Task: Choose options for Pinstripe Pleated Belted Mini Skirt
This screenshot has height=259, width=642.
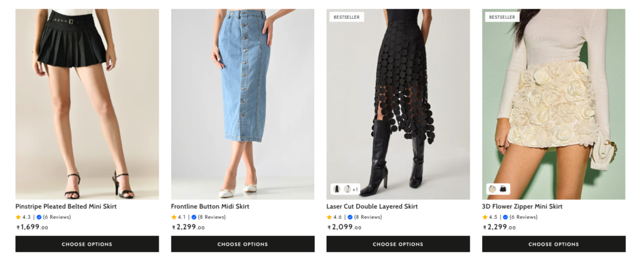Action: coord(87,244)
